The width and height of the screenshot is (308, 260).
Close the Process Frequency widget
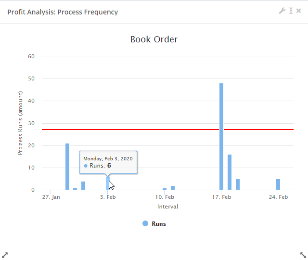[298, 11]
